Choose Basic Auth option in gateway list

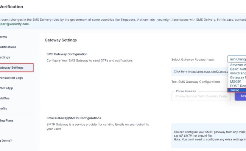(x=237, y=69)
